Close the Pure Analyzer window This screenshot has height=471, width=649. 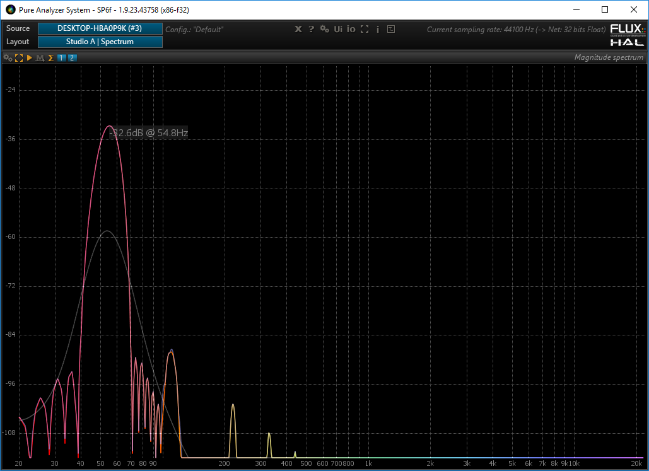click(x=633, y=9)
